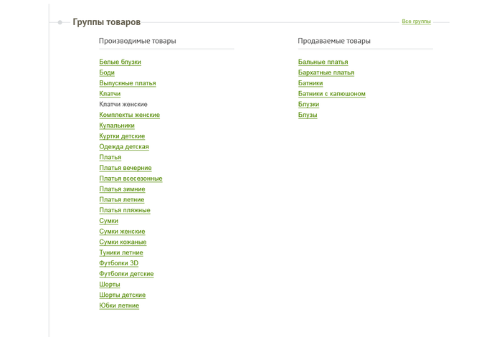Open the Белые блузки product group
This screenshot has width=502, height=337.
tap(120, 62)
